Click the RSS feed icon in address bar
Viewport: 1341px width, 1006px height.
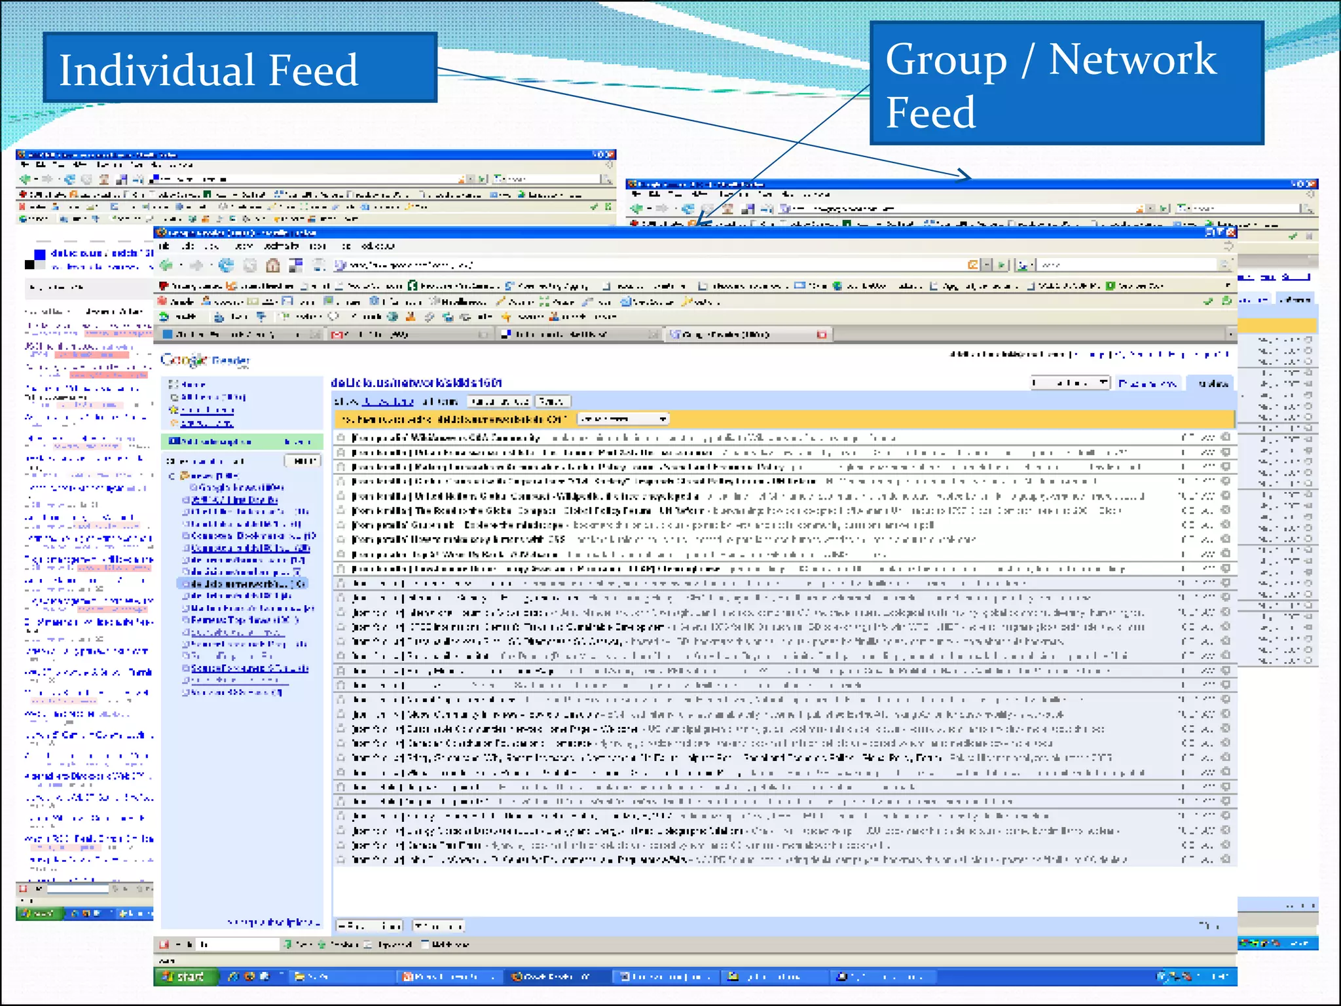[x=973, y=265]
